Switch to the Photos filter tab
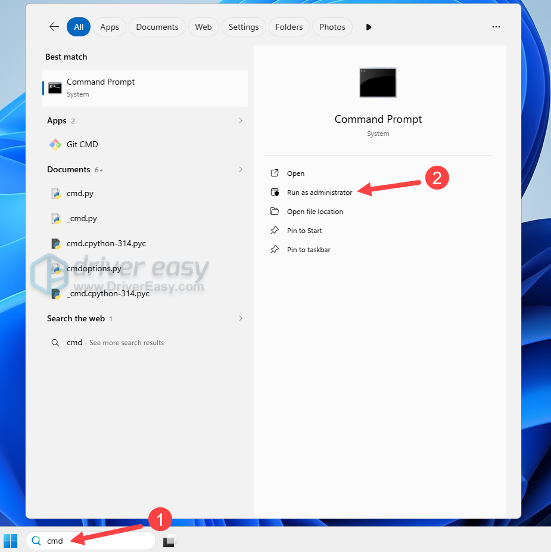This screenshot has width=551, height=552. point(332,27)
